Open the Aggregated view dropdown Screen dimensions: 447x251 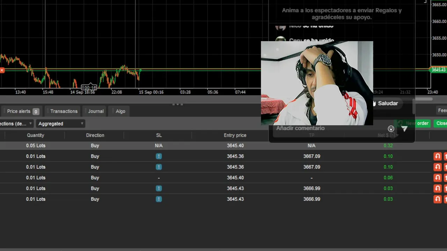(x=60, y=124)
